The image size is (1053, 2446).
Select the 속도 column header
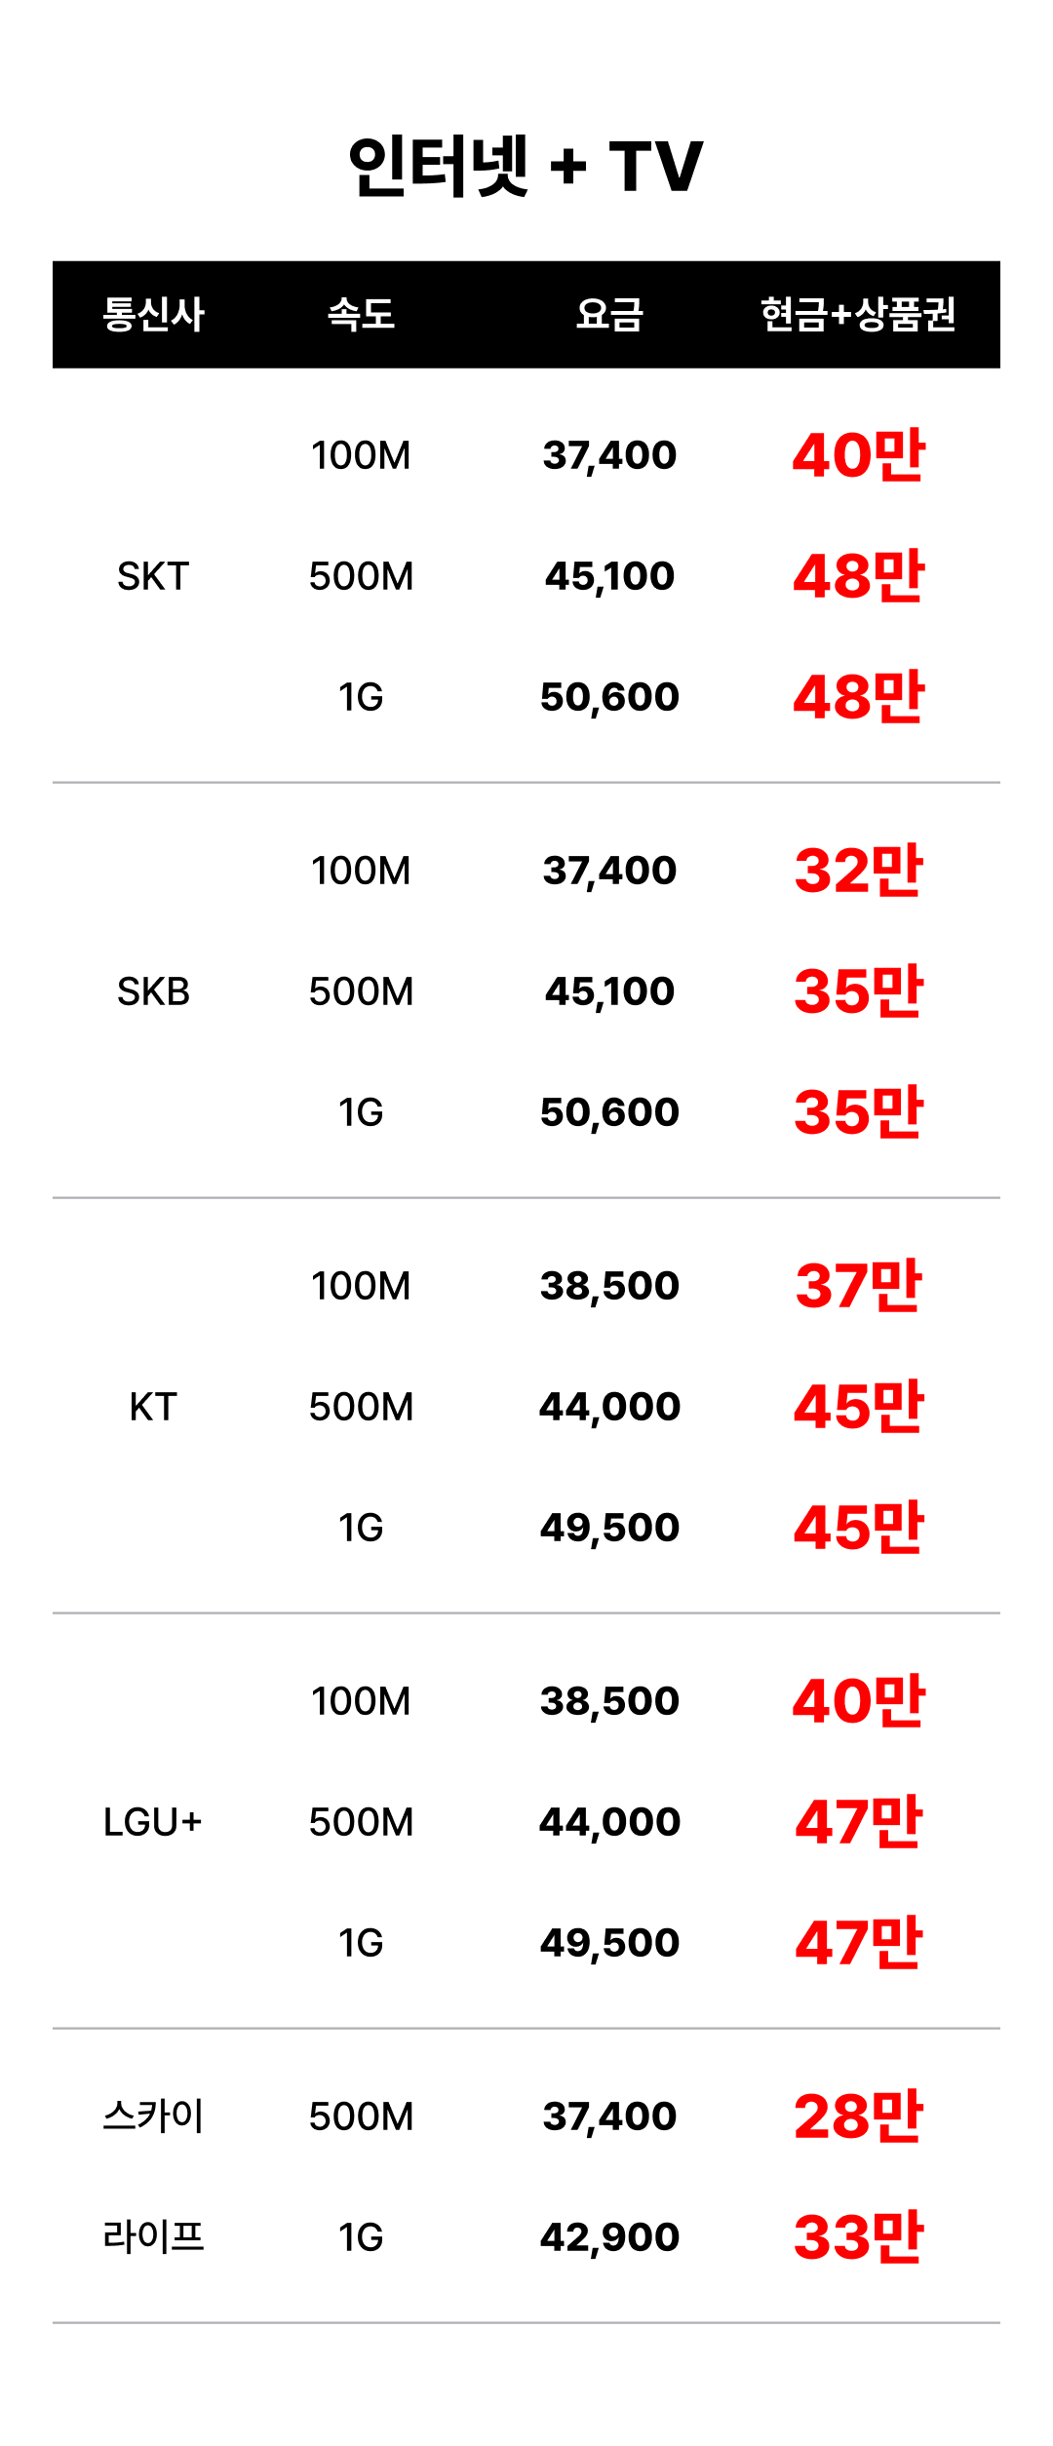361,315
